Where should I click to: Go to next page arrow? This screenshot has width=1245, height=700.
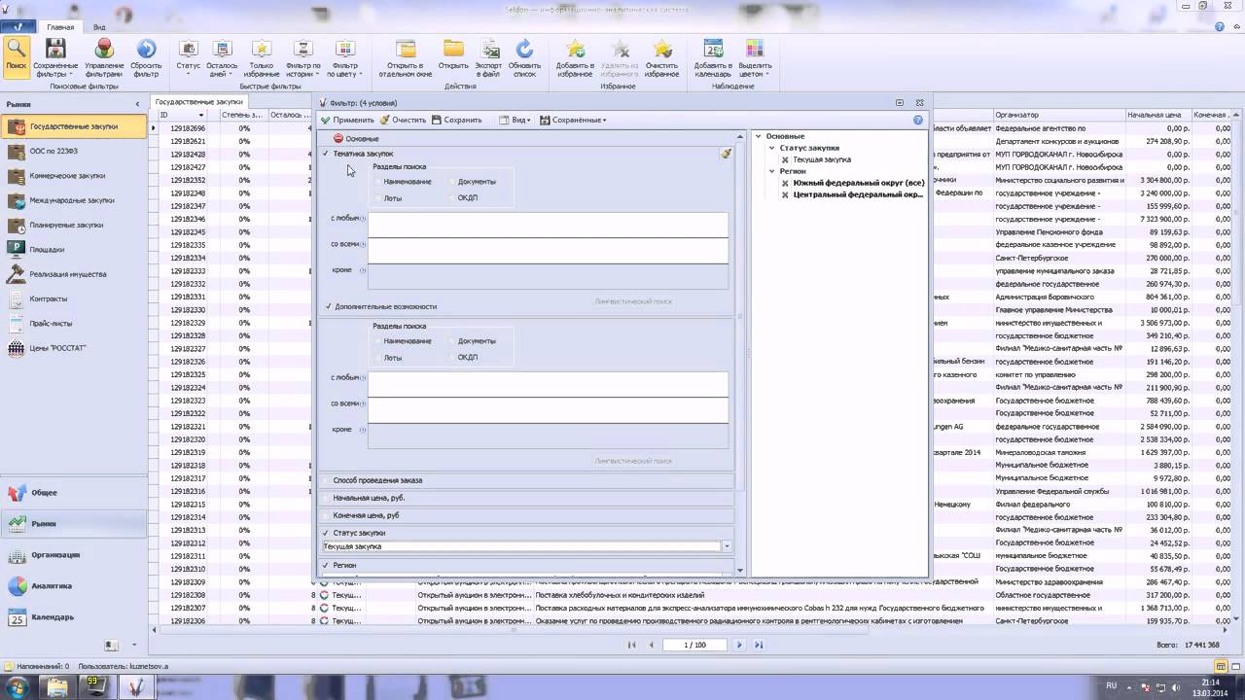739,645
